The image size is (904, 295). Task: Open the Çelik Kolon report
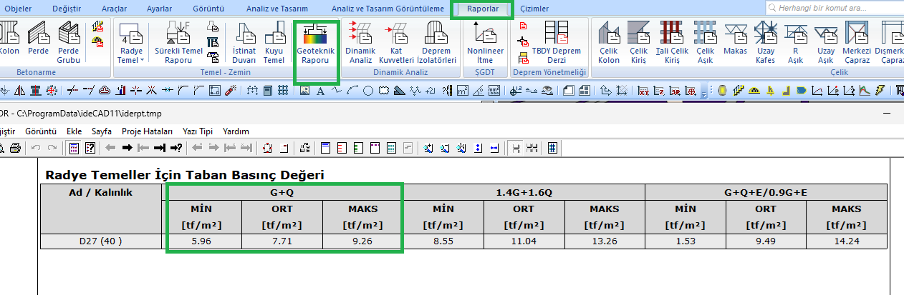pos(609,43)
